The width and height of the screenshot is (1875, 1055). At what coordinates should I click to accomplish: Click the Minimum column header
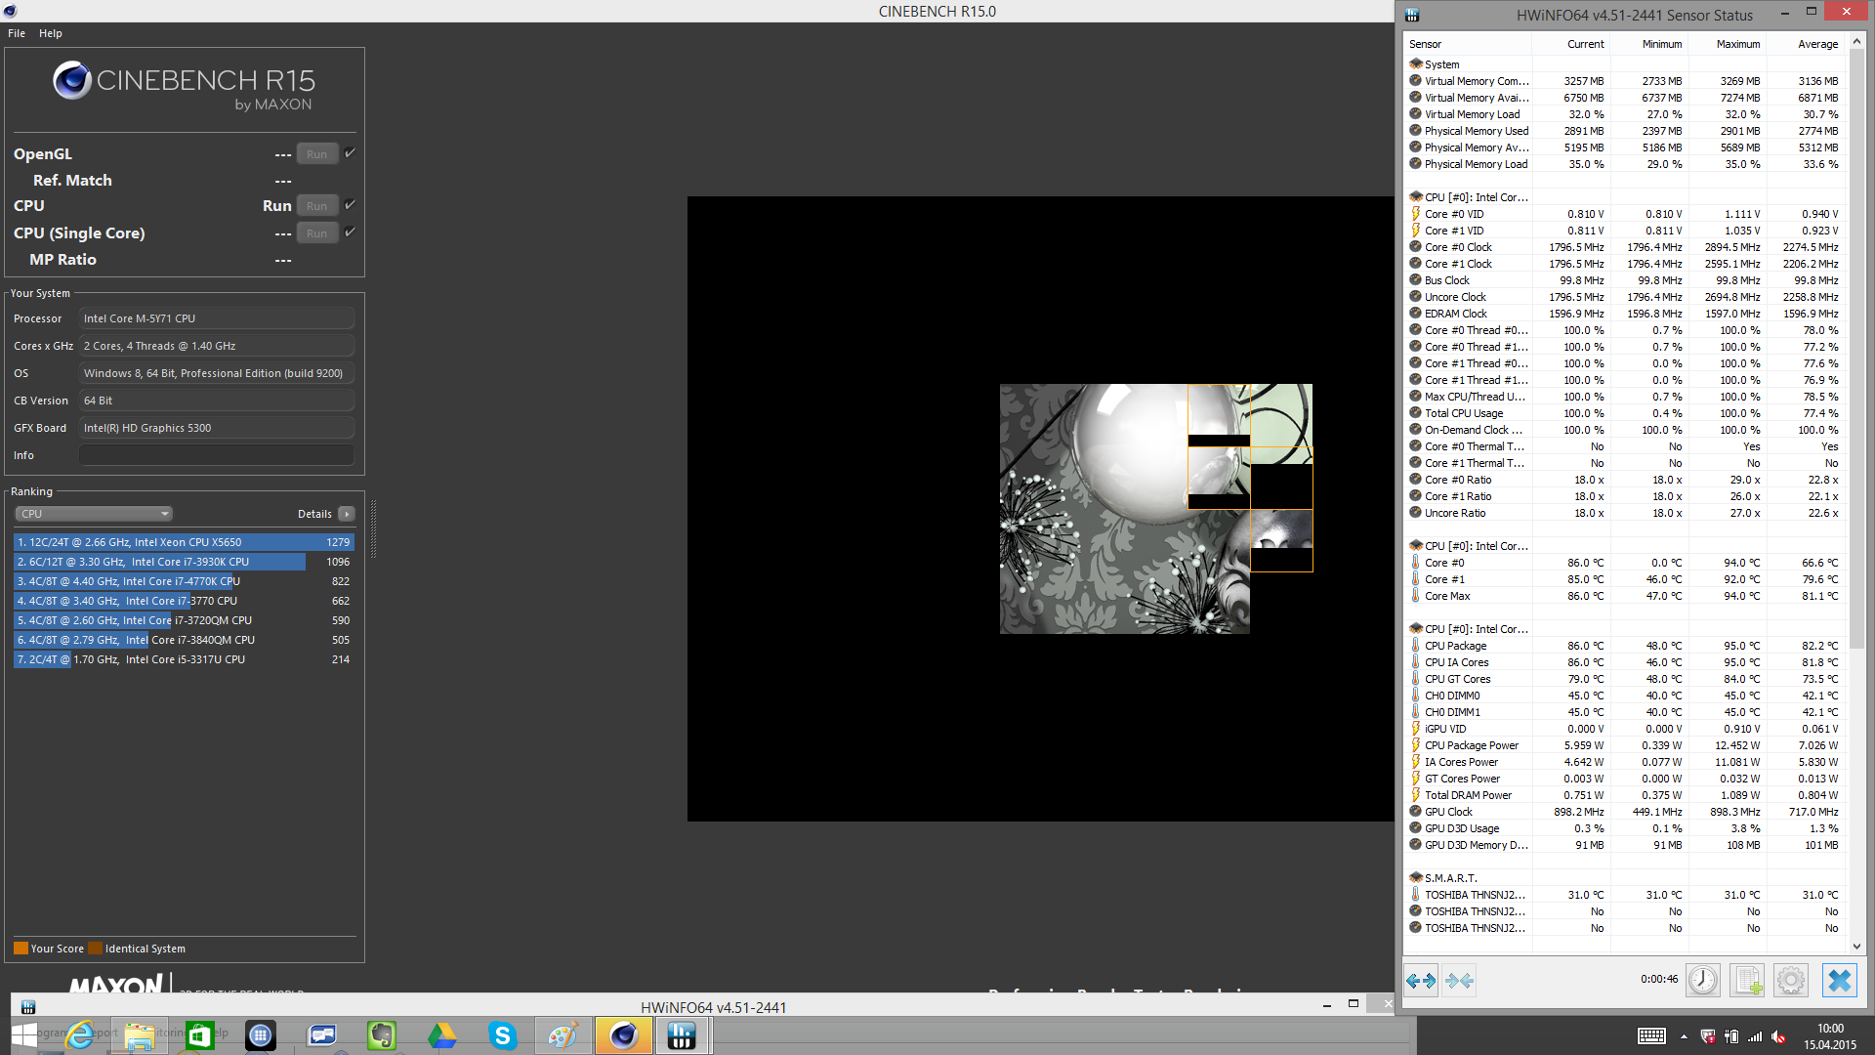(x=1648, y=44)
